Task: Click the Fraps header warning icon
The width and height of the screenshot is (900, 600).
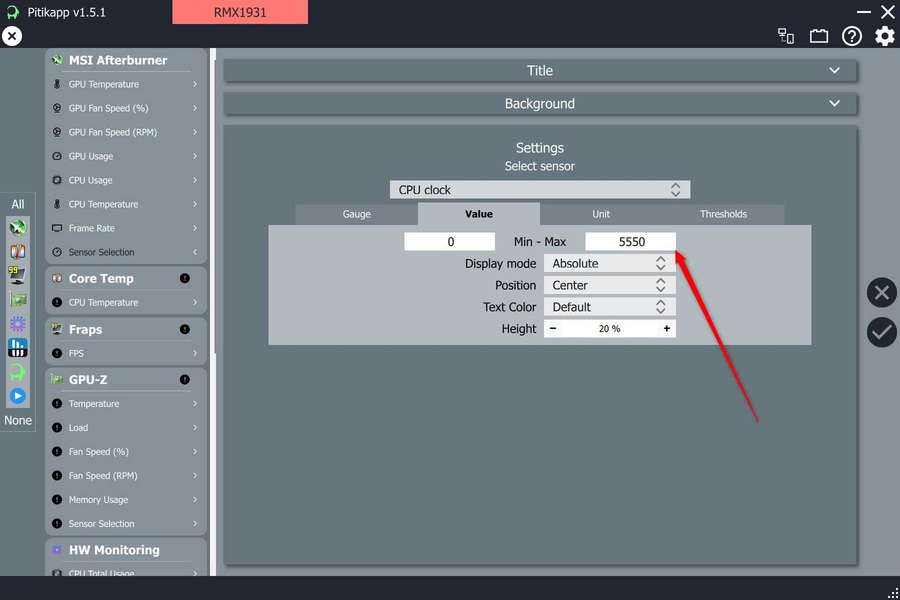Action: tap(185, 329)
